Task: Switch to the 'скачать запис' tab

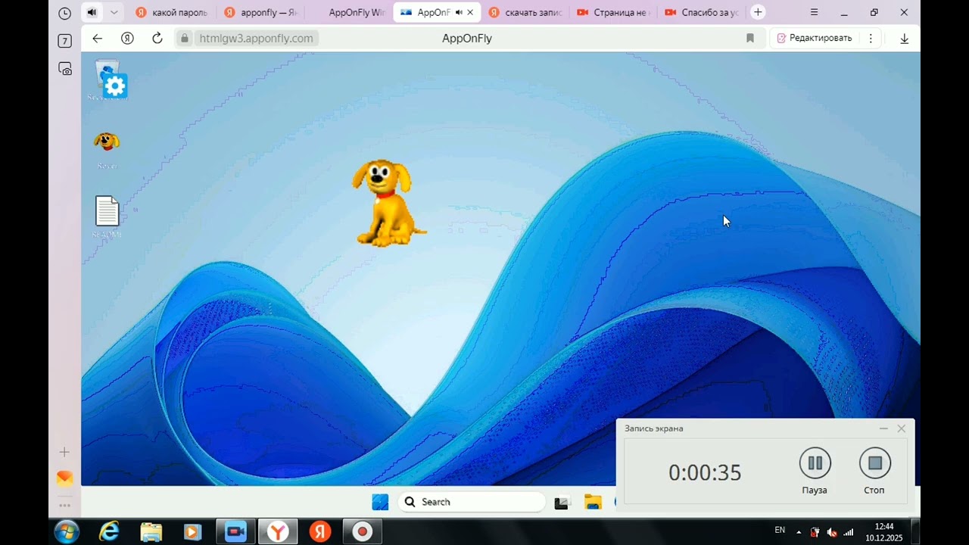Action: tap(526, 12)
